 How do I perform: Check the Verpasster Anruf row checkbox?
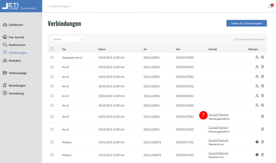click(52, 57)
